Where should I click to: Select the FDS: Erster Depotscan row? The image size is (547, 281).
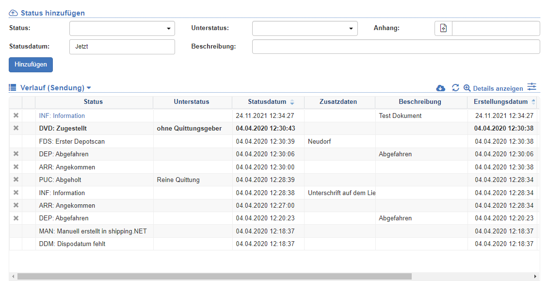(x=72, y=141)
